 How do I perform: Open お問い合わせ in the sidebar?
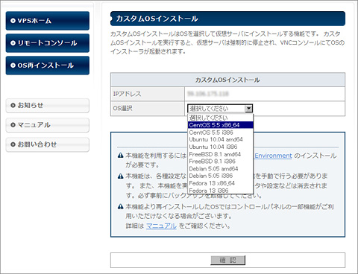click(x=48, y=144)
